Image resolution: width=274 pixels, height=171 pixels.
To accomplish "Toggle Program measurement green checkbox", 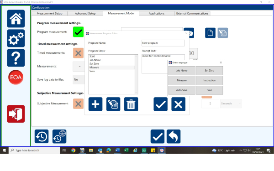I will (x=78, y=32).
